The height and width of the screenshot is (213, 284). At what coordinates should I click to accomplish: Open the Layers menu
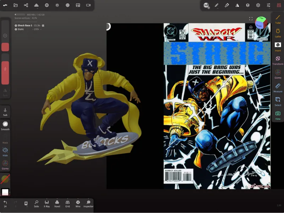pyautogui.click(x=247, y=5)
